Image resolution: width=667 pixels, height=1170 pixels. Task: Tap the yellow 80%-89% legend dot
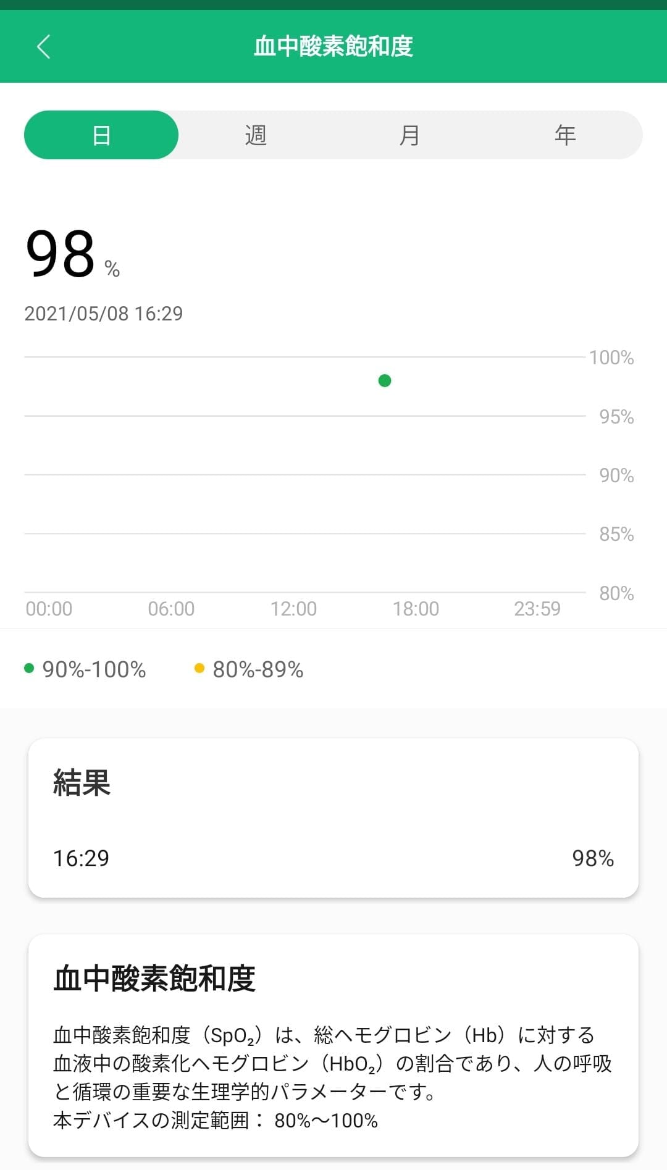point(199,668)
